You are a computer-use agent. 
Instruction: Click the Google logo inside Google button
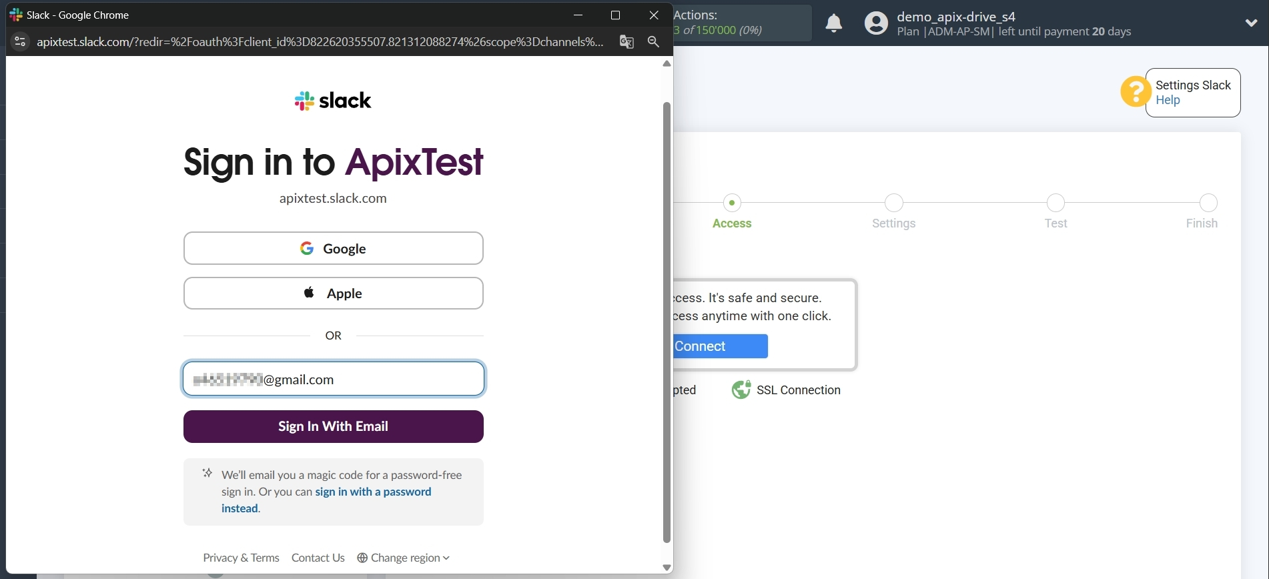coord(307,248)
